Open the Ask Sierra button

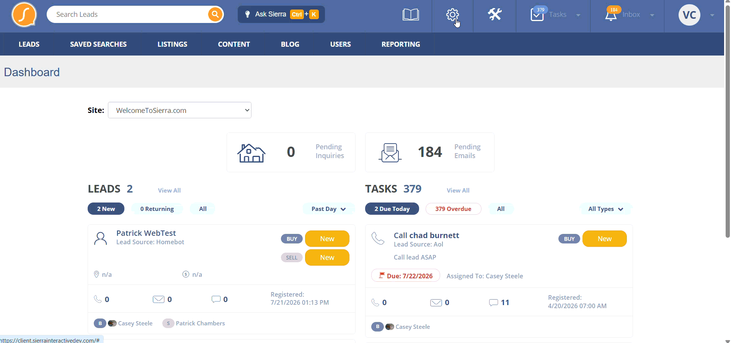pos(281,15)
